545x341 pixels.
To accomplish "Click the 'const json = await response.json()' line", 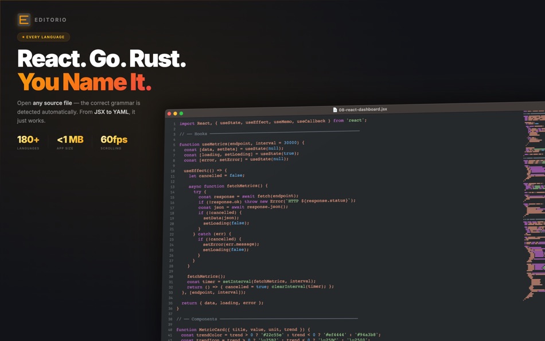I will pos(243,207).
